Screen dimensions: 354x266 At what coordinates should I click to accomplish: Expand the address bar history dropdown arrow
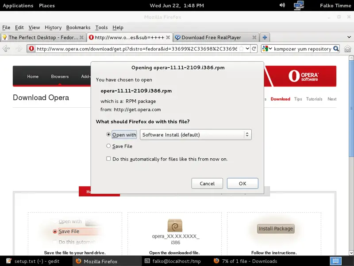pyautogui.click(x=247, y=48)
